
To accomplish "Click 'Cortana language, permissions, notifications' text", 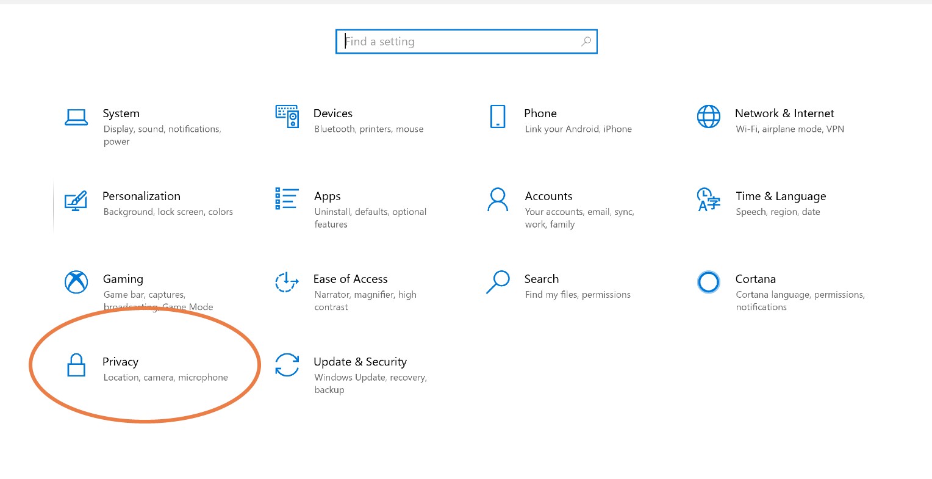I will pos(800,301).
